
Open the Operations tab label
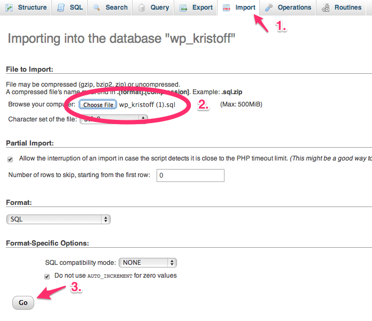(x=294, y=7)
